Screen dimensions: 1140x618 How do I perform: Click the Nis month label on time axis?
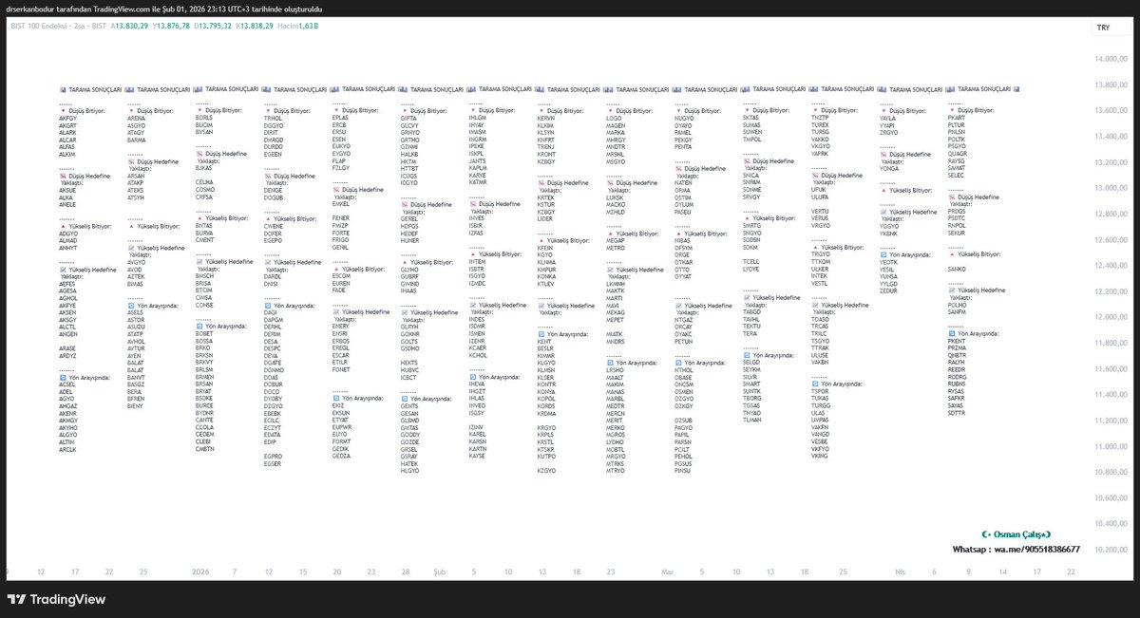901,572
